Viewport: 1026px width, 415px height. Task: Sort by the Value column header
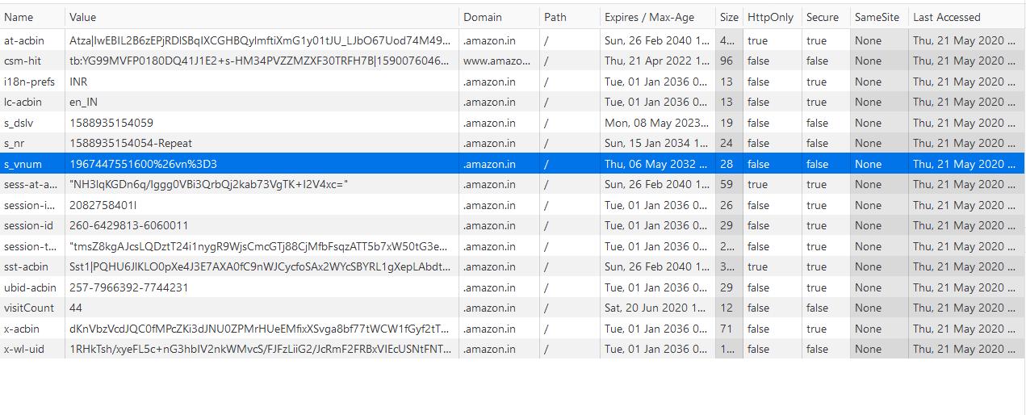pyautogui.click(x=82, y=17)
